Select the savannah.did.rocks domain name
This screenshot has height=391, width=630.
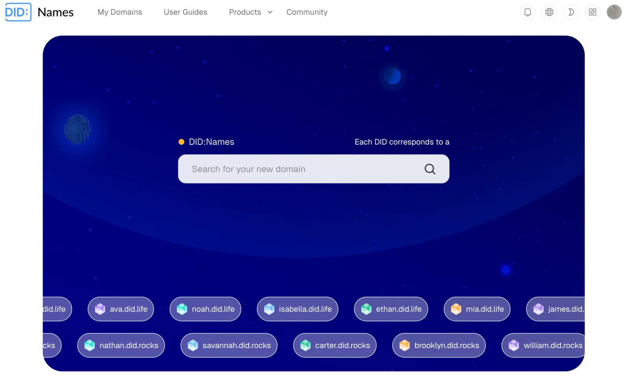[x=237, y=345]
